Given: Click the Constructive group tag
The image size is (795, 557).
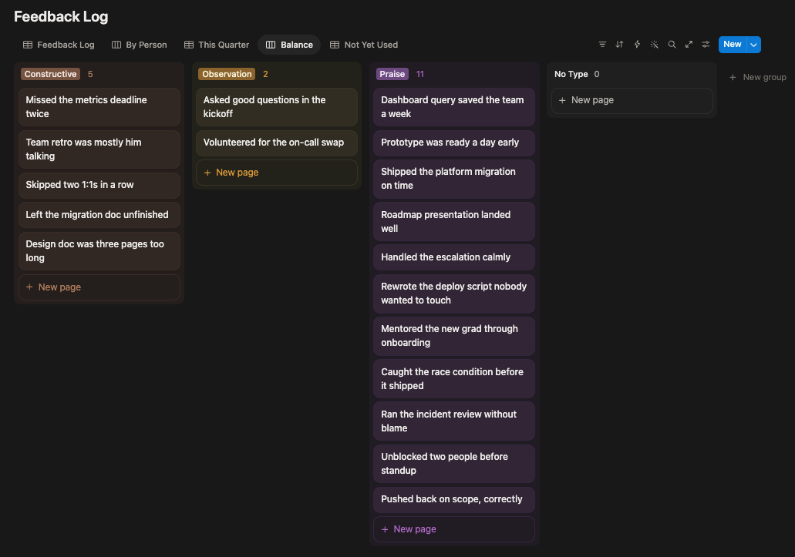Looking at the screenshot, I should pyautogui.click(x=50, y=74).
